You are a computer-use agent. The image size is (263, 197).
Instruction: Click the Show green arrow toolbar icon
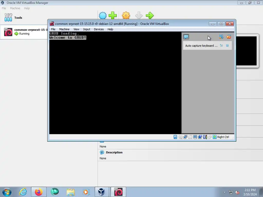click(150, 15)
